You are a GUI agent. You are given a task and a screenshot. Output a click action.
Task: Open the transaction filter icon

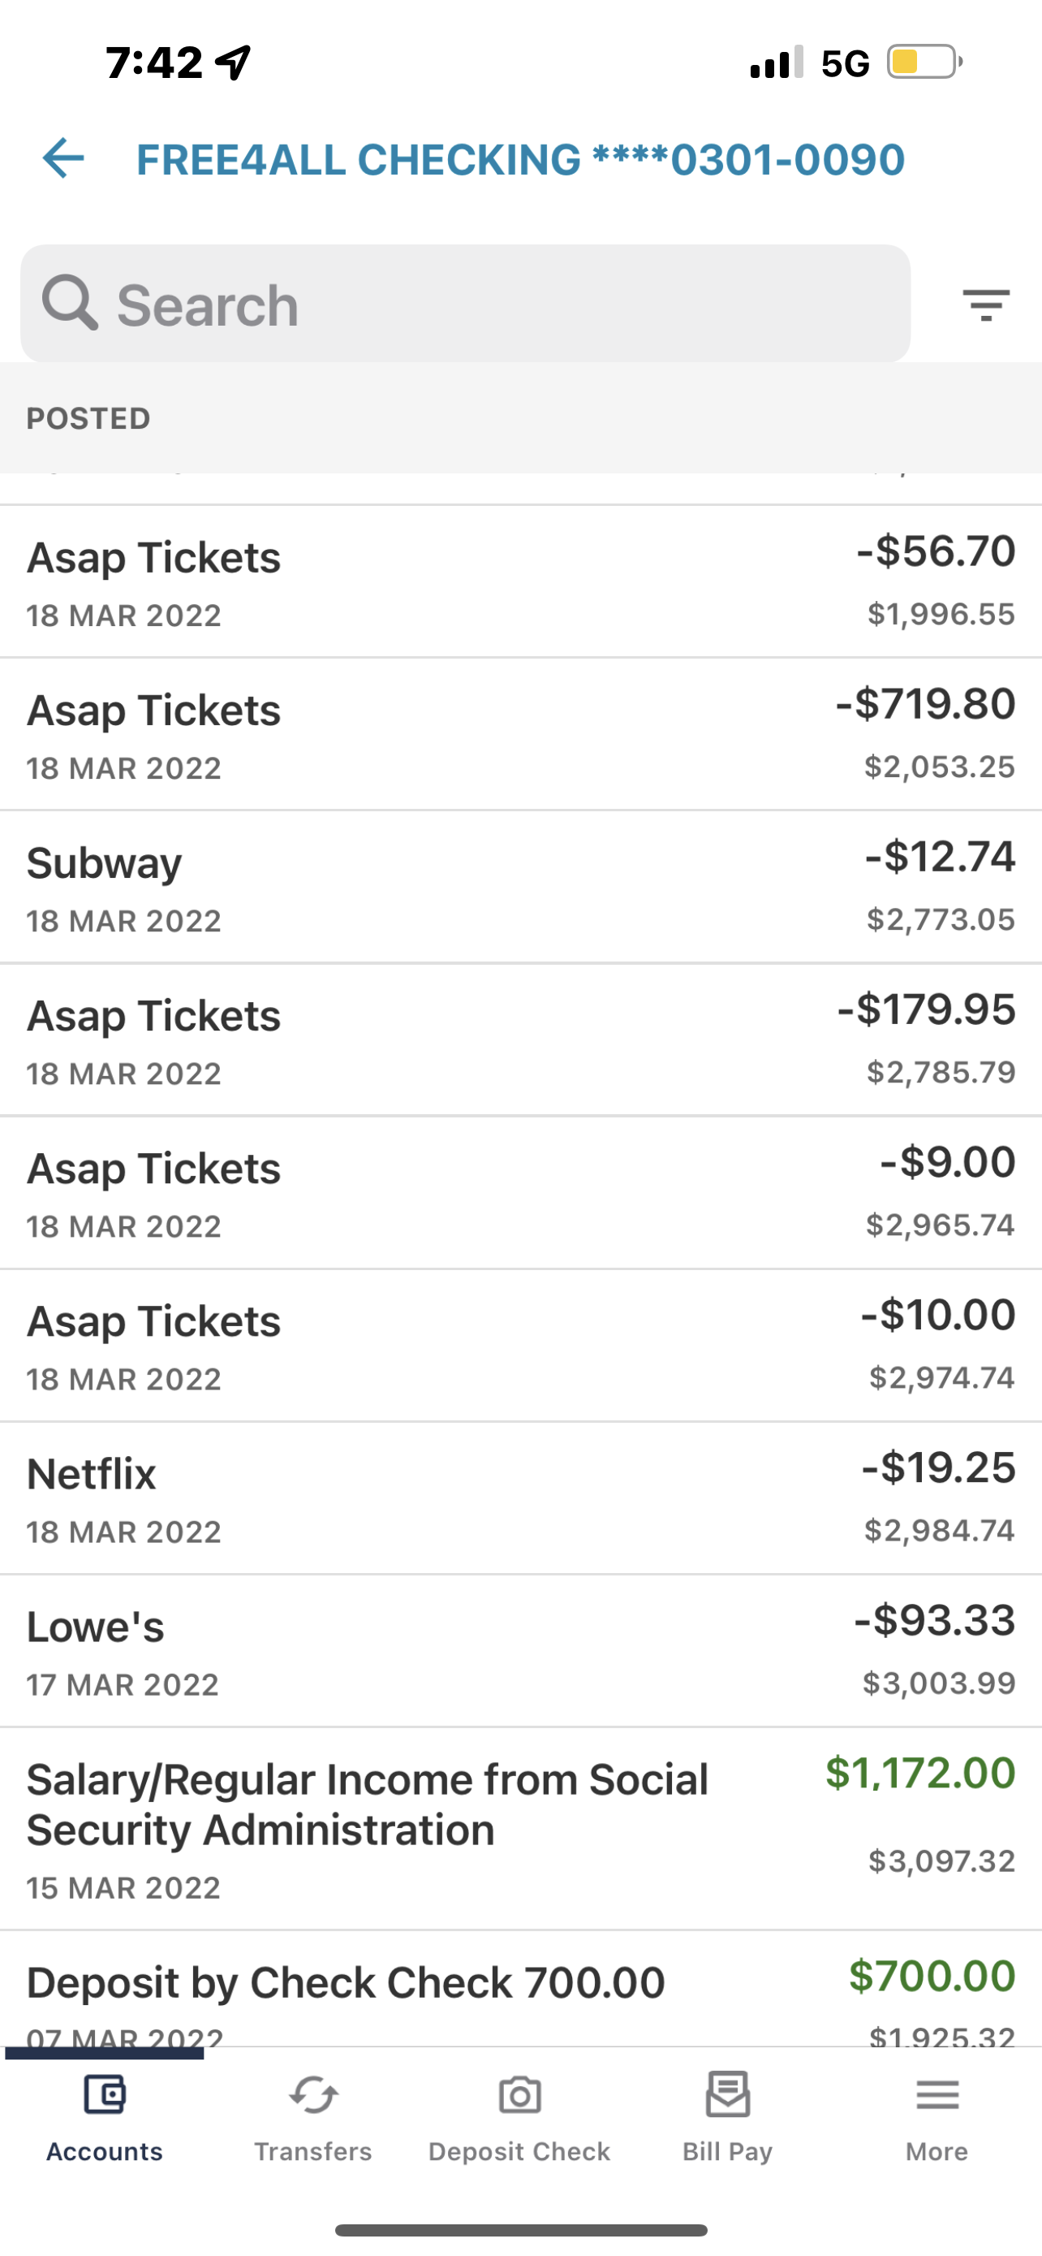coord(986,305)
